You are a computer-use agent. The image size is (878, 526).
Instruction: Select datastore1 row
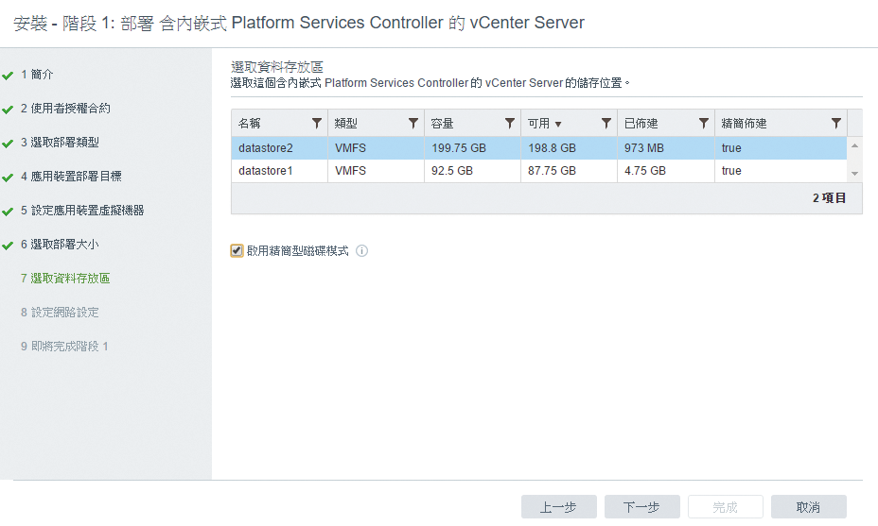(x=538, y=171)
